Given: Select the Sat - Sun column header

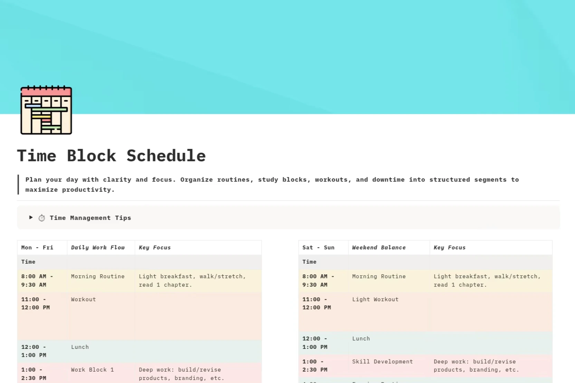Looking at the screenshot, I should point(318,247).
